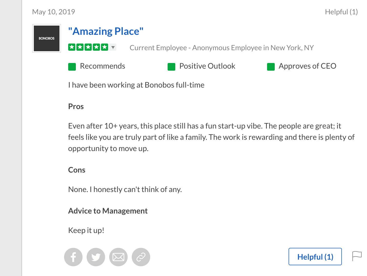367x276 pixels.
Task: Click Current Employee reviewer info text
Action: coord(222,48)
